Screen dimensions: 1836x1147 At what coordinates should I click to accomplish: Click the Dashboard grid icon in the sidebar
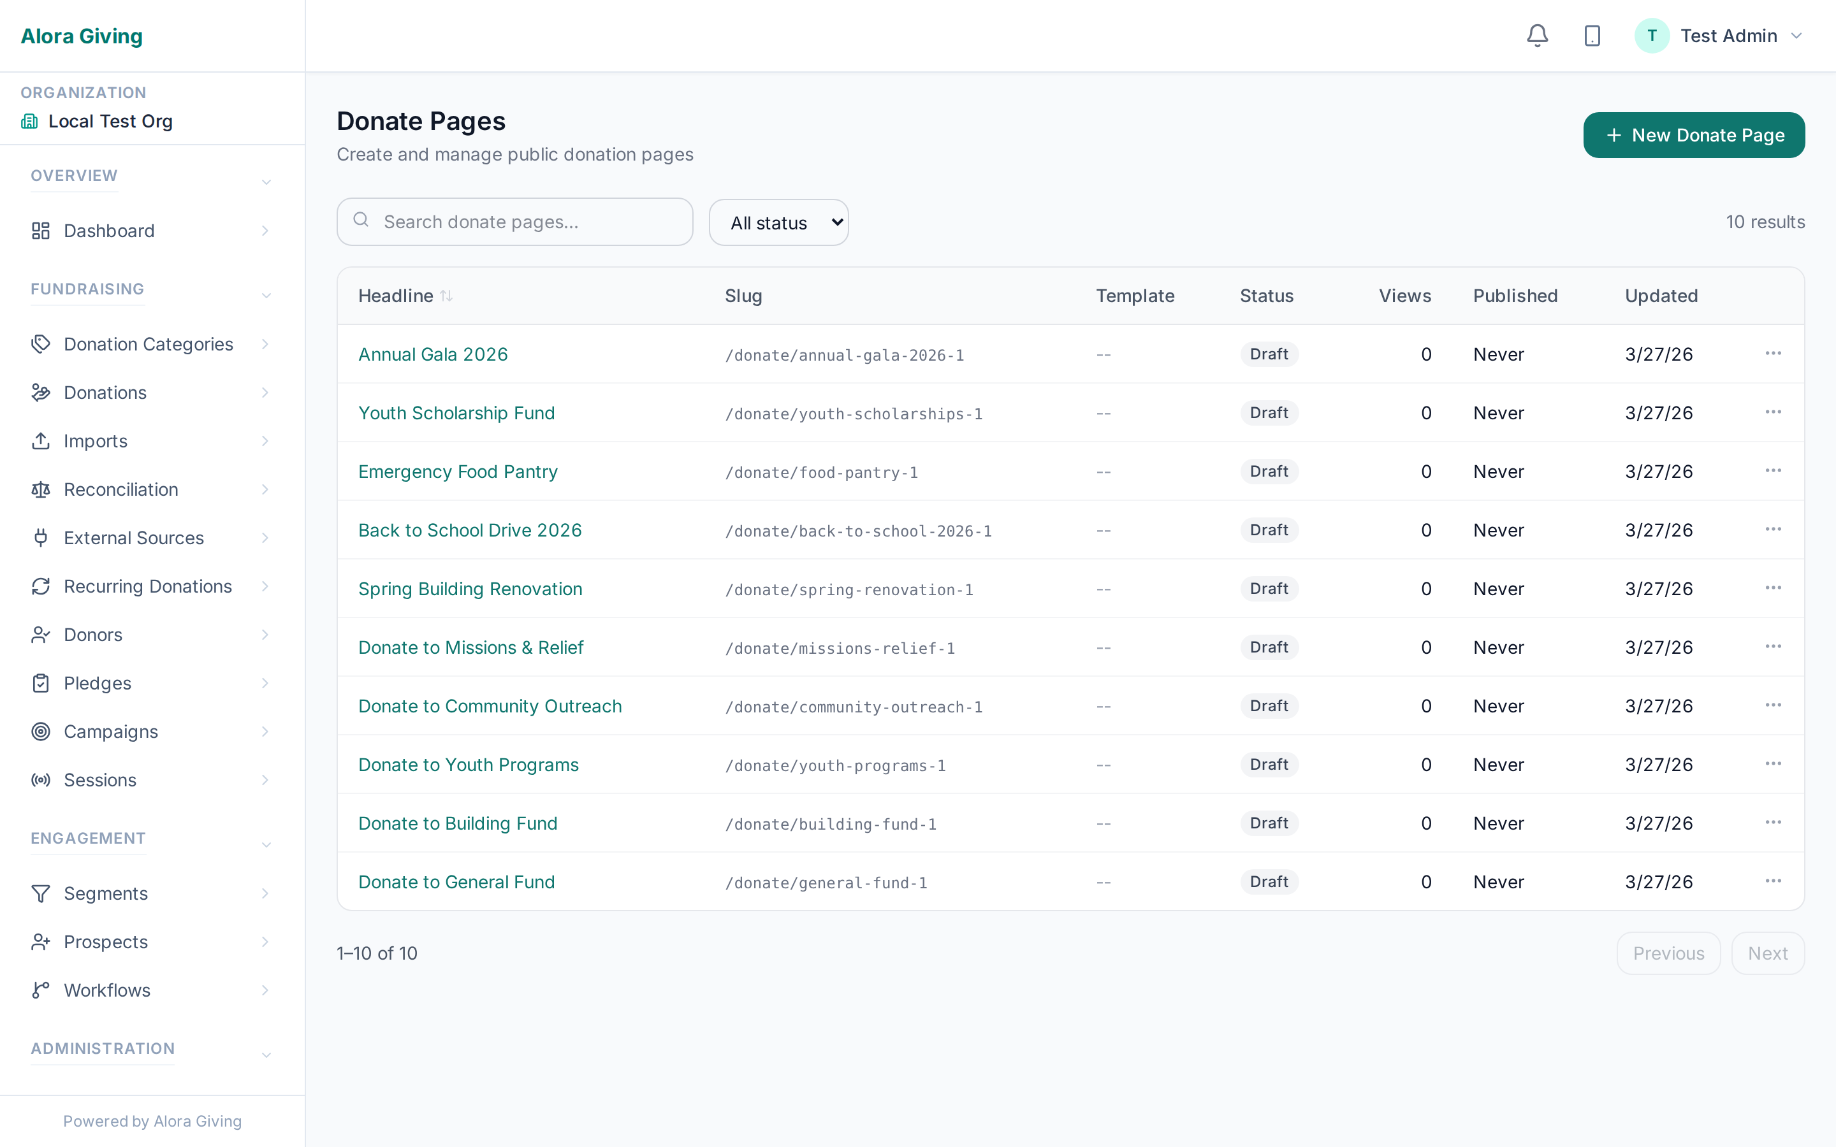[40, 231]
